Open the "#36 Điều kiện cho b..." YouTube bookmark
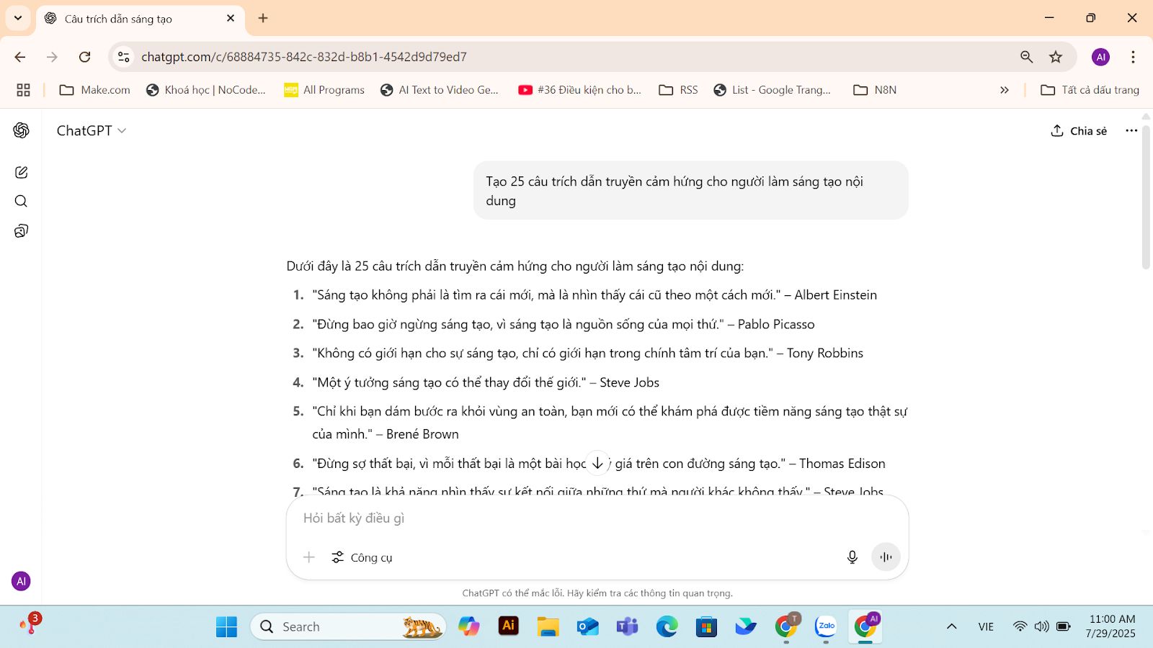1153x648 pixels. [579, 90]
